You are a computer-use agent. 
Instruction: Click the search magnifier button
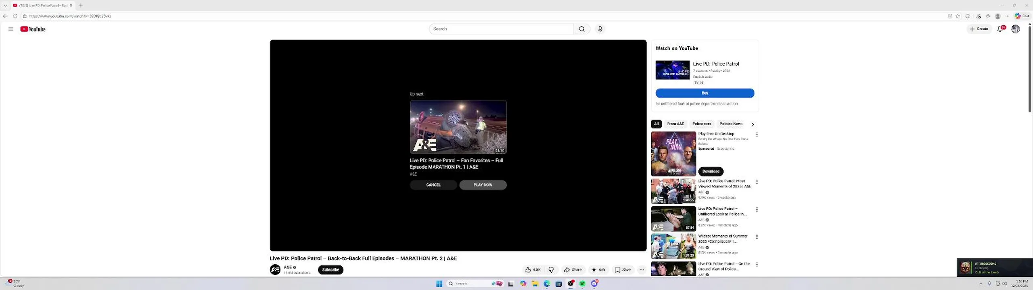(x=581, y=29)
